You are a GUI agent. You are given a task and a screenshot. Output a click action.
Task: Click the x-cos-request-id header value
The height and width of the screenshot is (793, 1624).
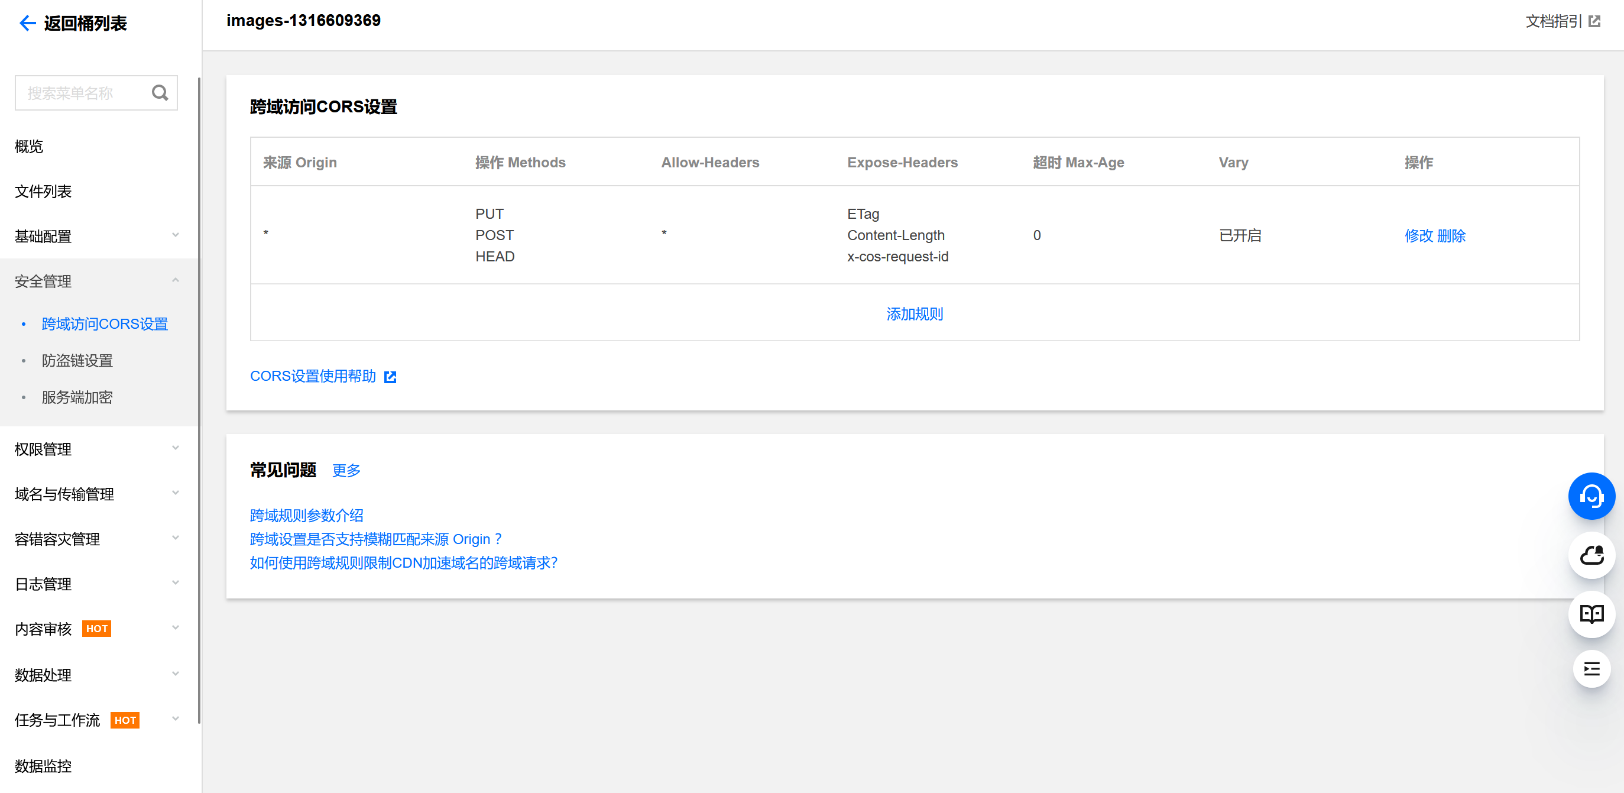coord(897,257)
